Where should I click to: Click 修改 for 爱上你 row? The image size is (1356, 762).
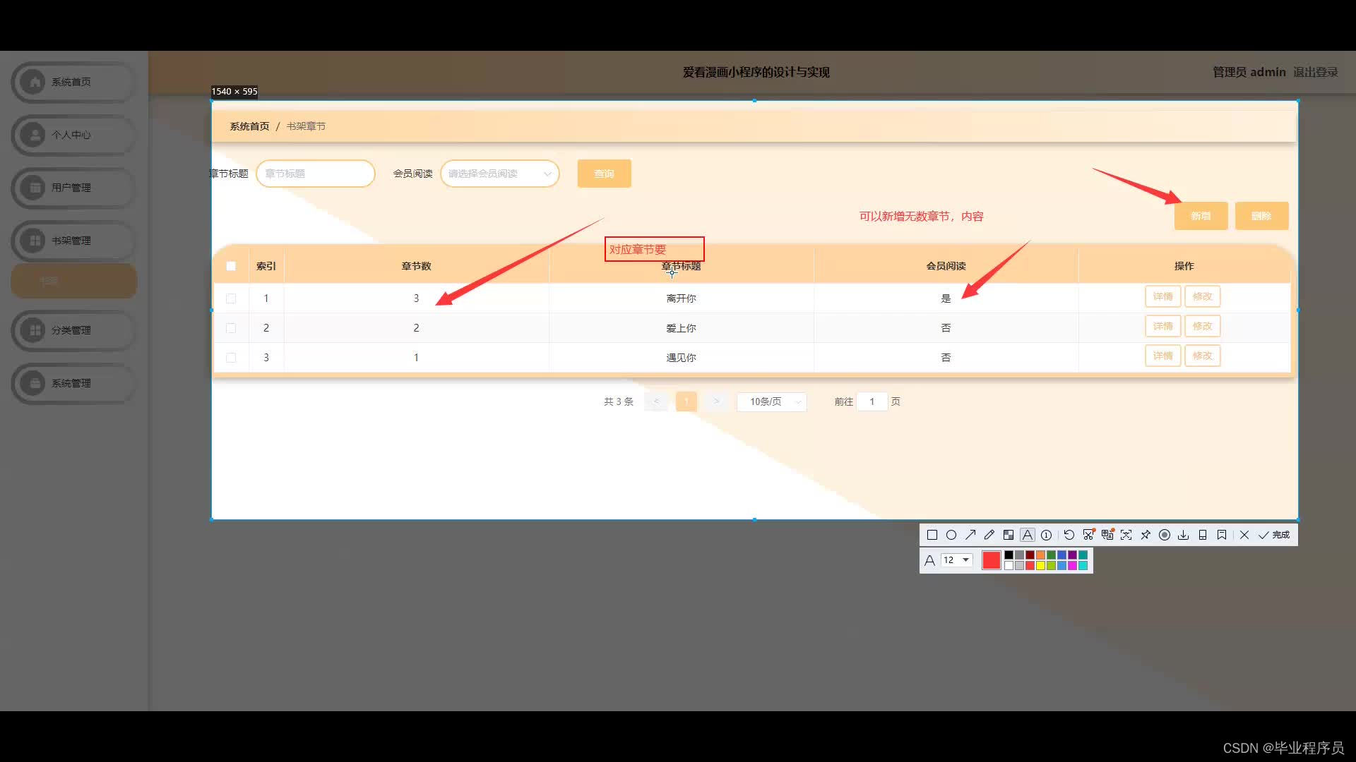coord(1202,326)
